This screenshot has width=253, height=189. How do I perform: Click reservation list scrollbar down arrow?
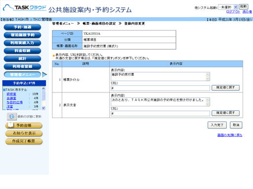43,108
